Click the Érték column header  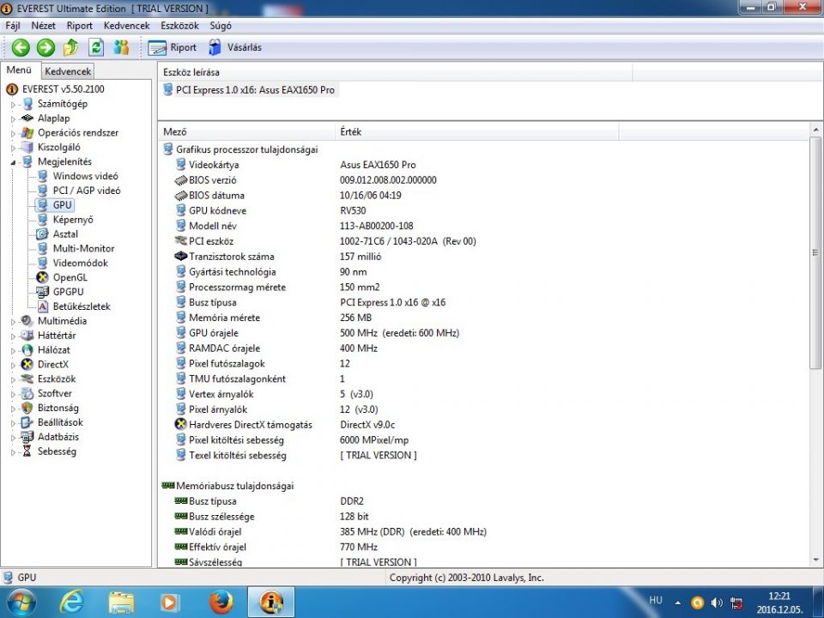pos(477,132)
